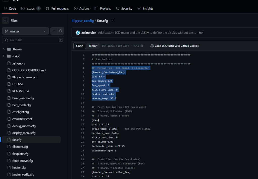Click the fan.cfg file icon in tree
Viewport: 258px width, 179px height.
9,140
